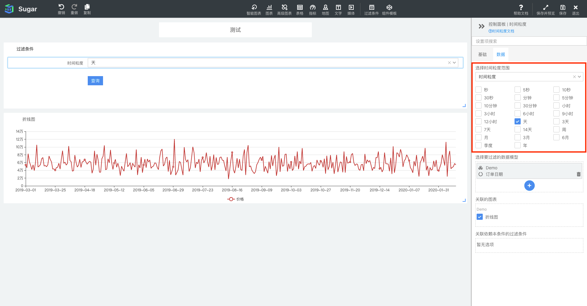Viewport: 587px width, 306px height.
Task: Click the save (保存) icon
Action: point(563,9)
